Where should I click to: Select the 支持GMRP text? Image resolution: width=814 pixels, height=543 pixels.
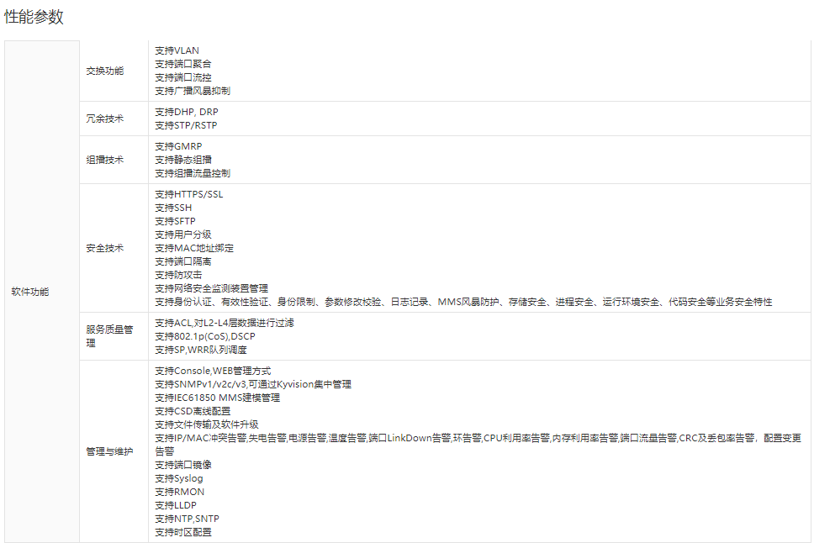point(178,146)
